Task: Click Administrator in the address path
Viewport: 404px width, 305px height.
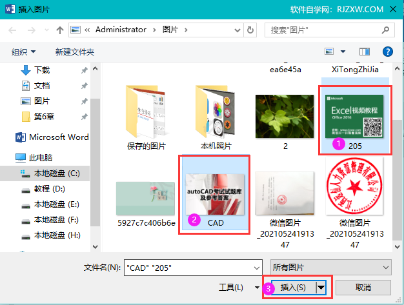Action: pyautogui.click(x=121, y=30)
